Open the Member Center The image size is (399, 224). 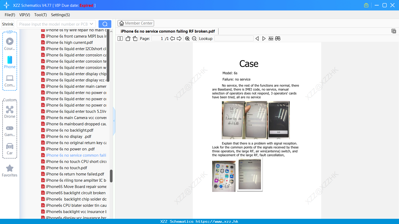(x=136, y=23)
